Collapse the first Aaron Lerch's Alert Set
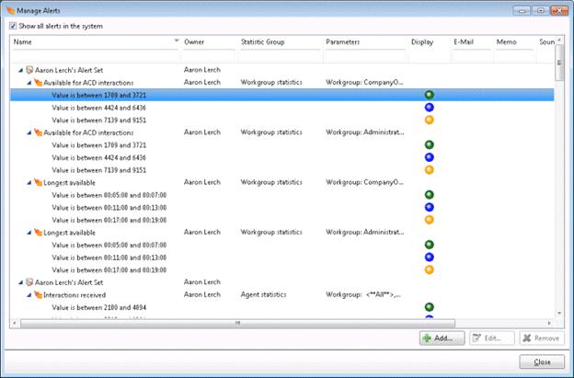Image resolution: width=574 pixels, height=378 pixels. click(21, 70)
